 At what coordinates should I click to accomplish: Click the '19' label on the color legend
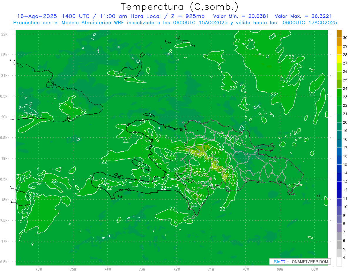(x=345, y=131)
